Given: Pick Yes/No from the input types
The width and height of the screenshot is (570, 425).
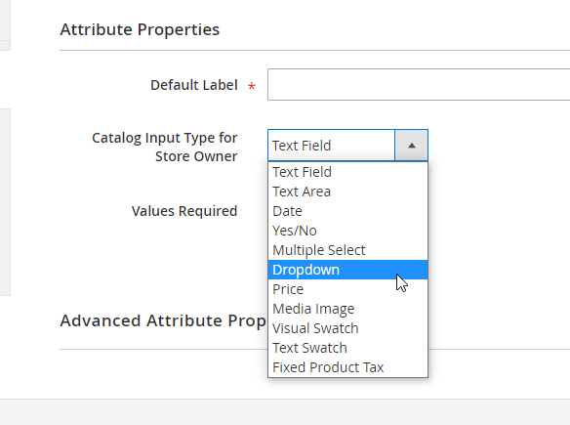Looking at the screenshot, I should tap(347, 231).
